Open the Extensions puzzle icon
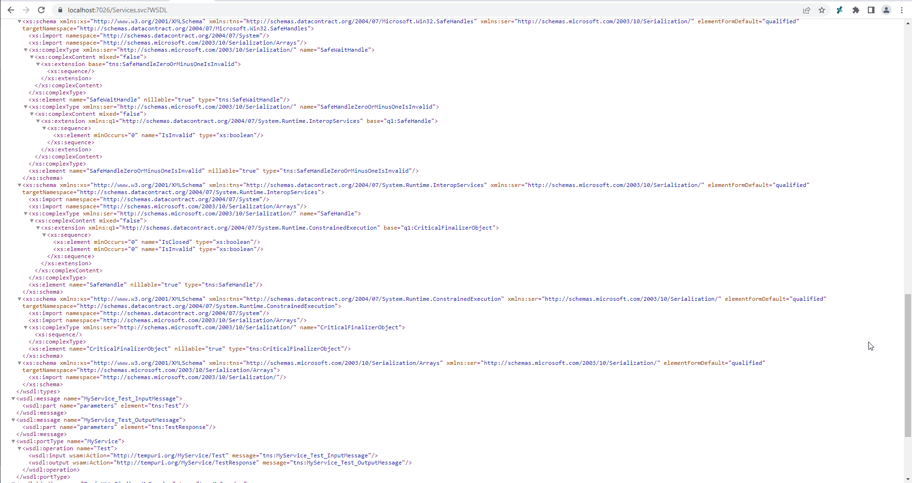Image resolution: width=912 pixels, height=483 pixels. [x=856, y=10]
